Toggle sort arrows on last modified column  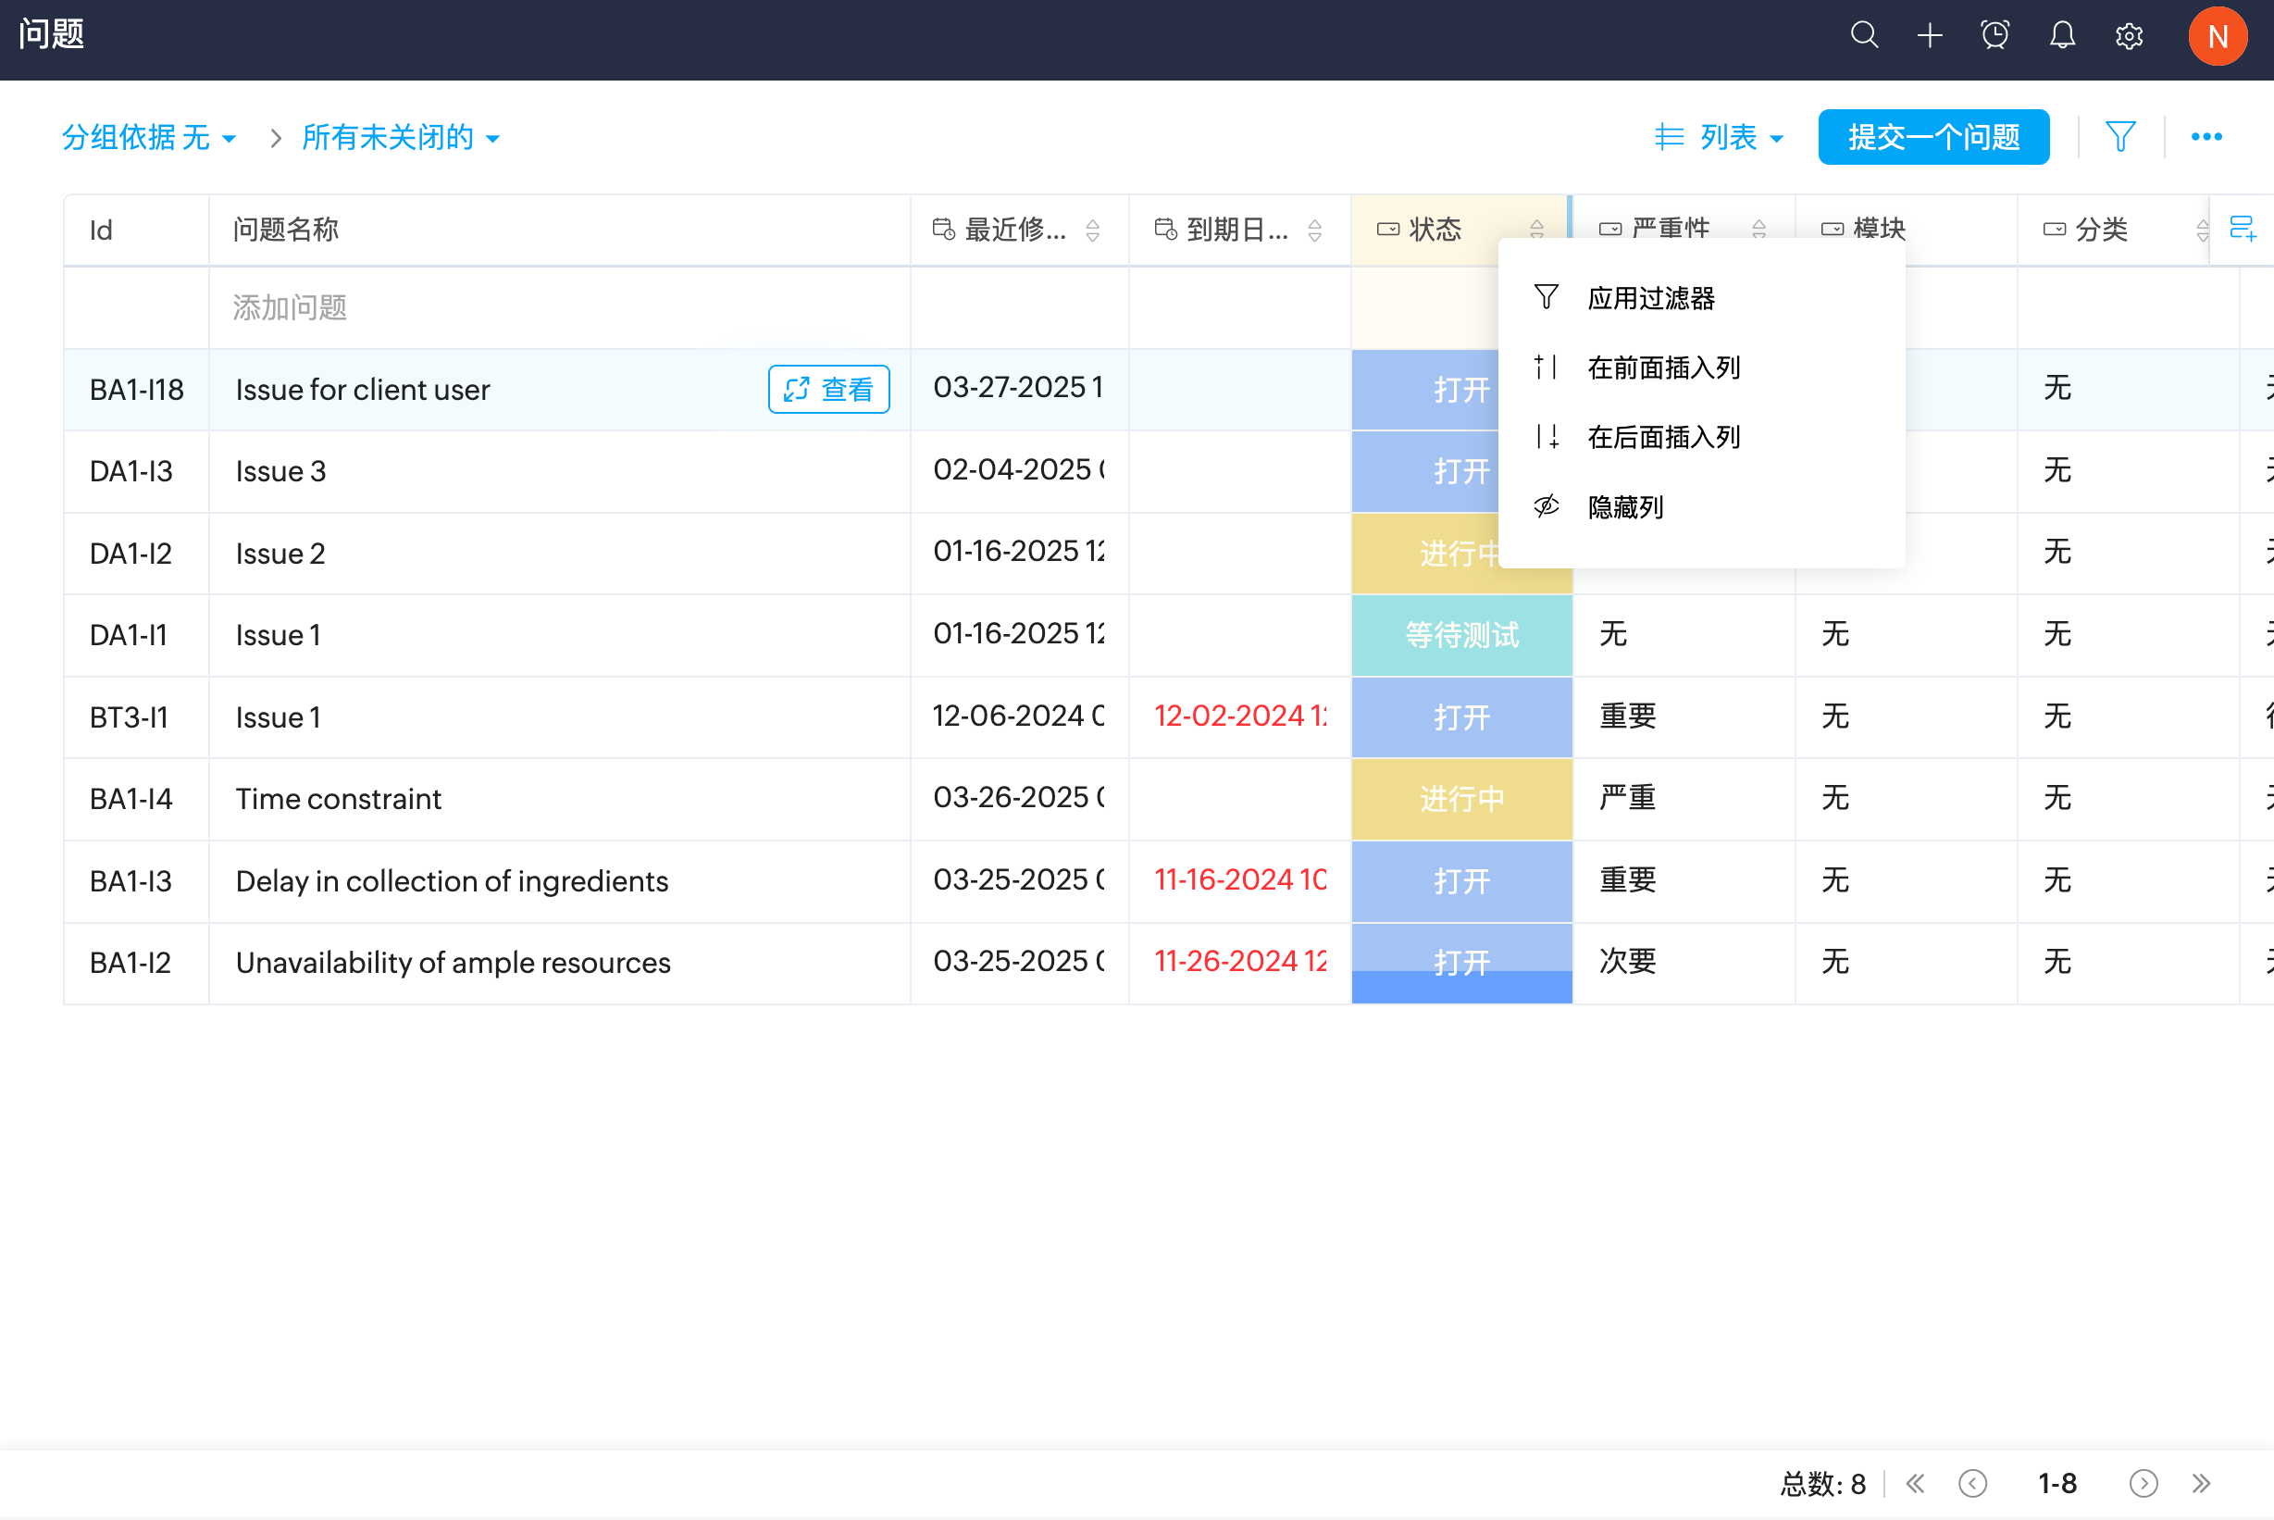1092,230
